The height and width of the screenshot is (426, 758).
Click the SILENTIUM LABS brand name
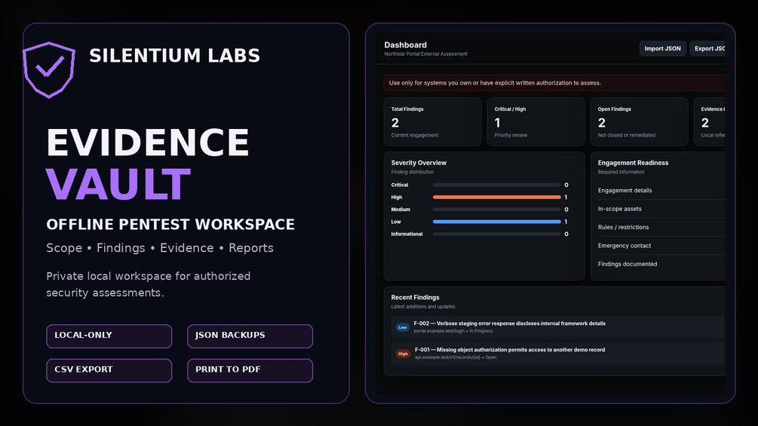(x=174, y=56)
